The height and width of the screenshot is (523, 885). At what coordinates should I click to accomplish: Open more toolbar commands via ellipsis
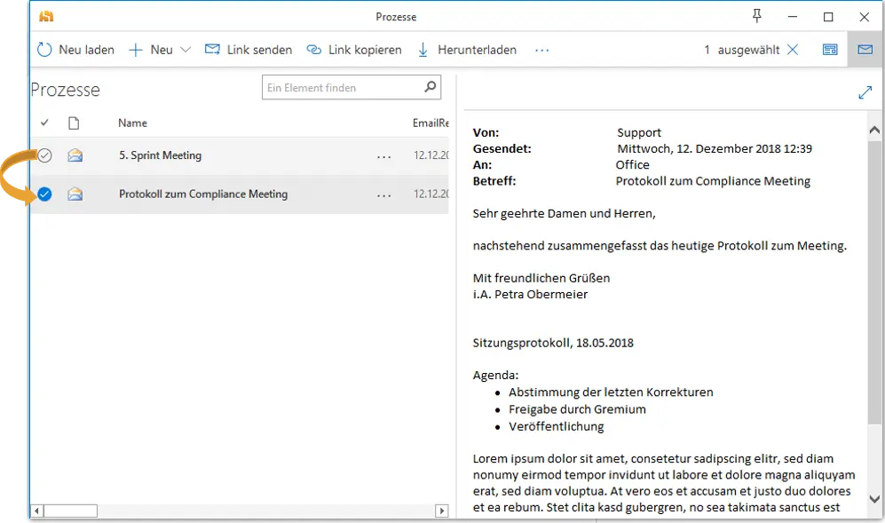(541, 51)
